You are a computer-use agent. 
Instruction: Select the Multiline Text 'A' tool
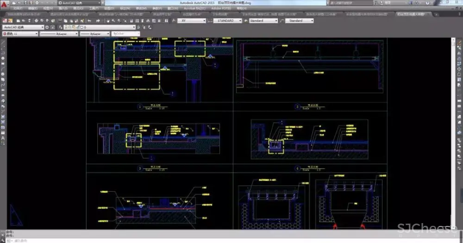[3, 137]
